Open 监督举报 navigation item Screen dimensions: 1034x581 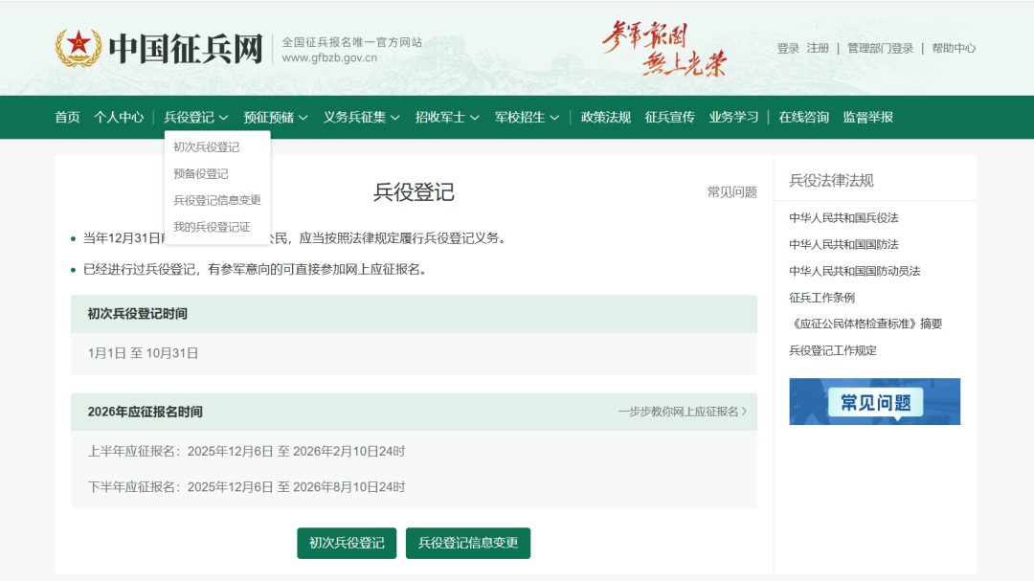[x=867, y=118]
